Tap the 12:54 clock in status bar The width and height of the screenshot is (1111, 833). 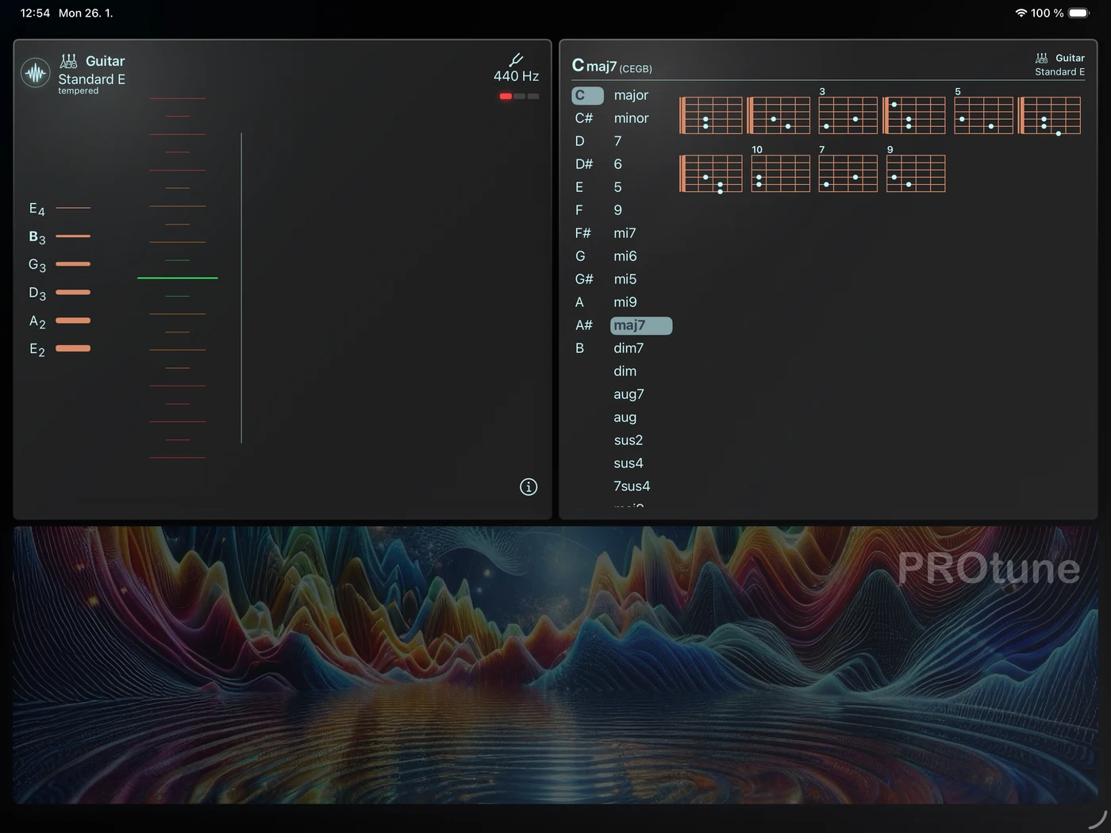[x=35, y=13]
